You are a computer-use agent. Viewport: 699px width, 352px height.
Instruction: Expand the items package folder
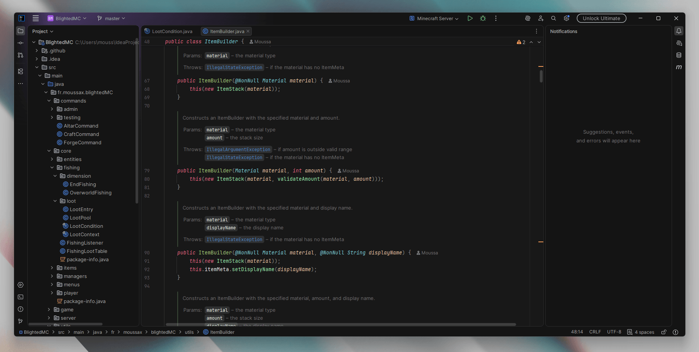coord(52,268)
